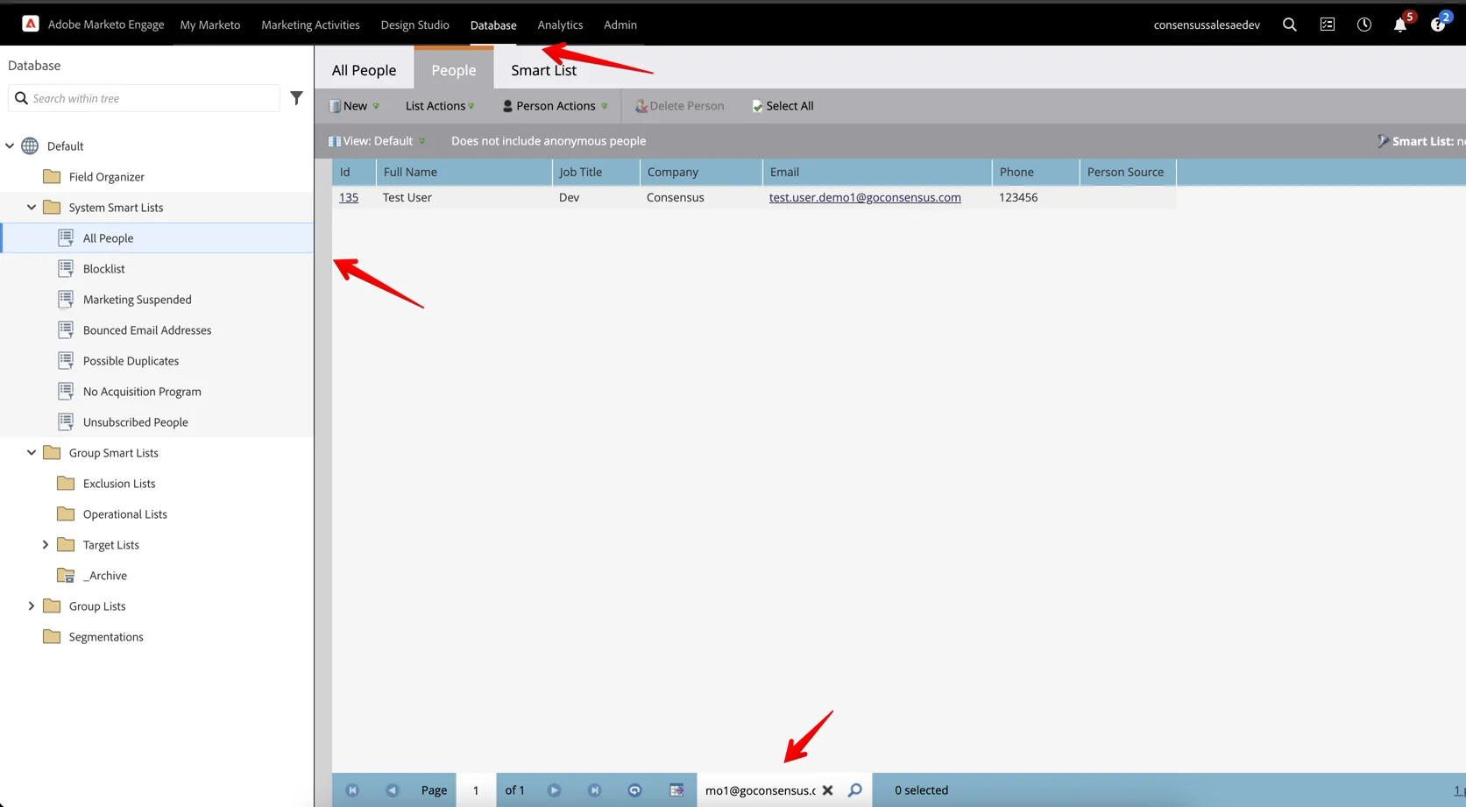Sort by the Email column header

tap(877, 172)
